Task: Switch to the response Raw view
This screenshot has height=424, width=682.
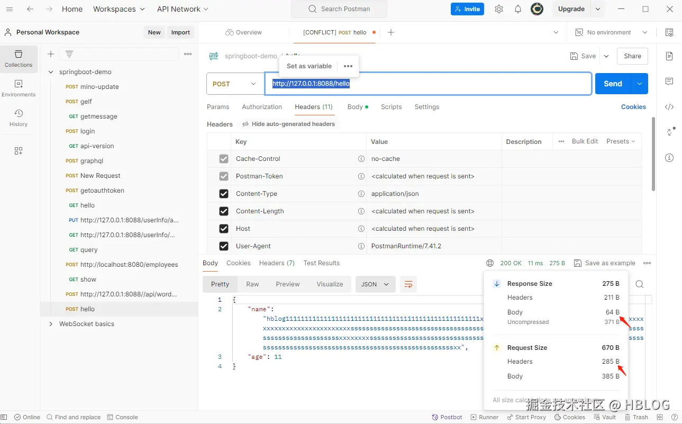Action: tap(252, 284)
